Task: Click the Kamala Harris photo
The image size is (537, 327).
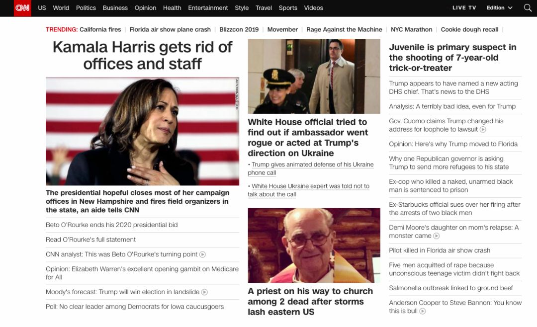Action: click(x=143, y=131)
